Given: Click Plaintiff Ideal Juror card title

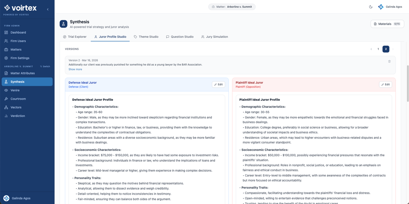Looking at the screenshot, I should tap(249, 82).
